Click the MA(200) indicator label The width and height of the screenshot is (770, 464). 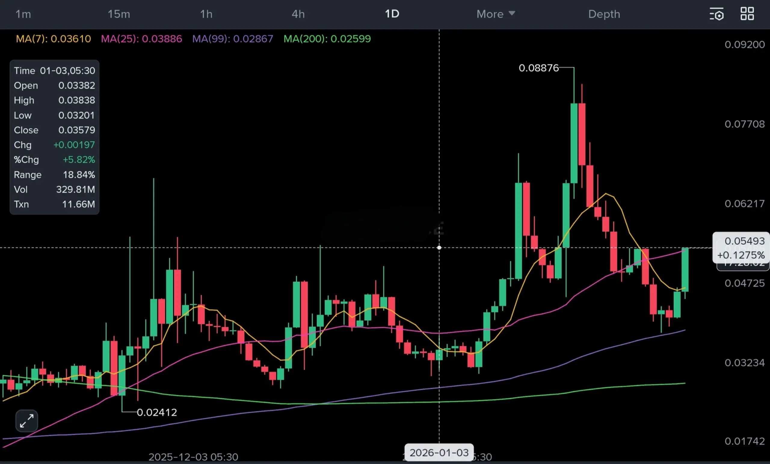(x=327, y=39)
